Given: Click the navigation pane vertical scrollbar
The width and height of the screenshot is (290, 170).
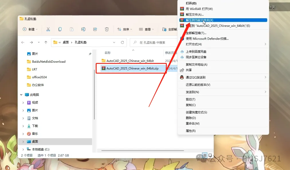Looking at the screenshot, I should [94, 94].
